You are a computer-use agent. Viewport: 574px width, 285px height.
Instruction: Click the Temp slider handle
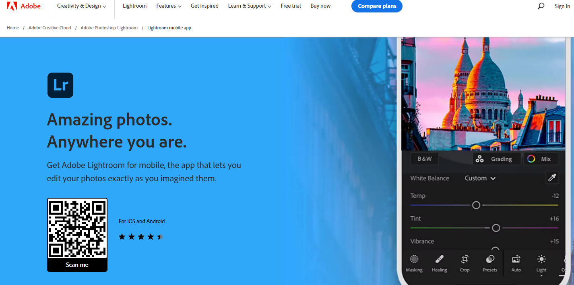(x=476, y=205)
